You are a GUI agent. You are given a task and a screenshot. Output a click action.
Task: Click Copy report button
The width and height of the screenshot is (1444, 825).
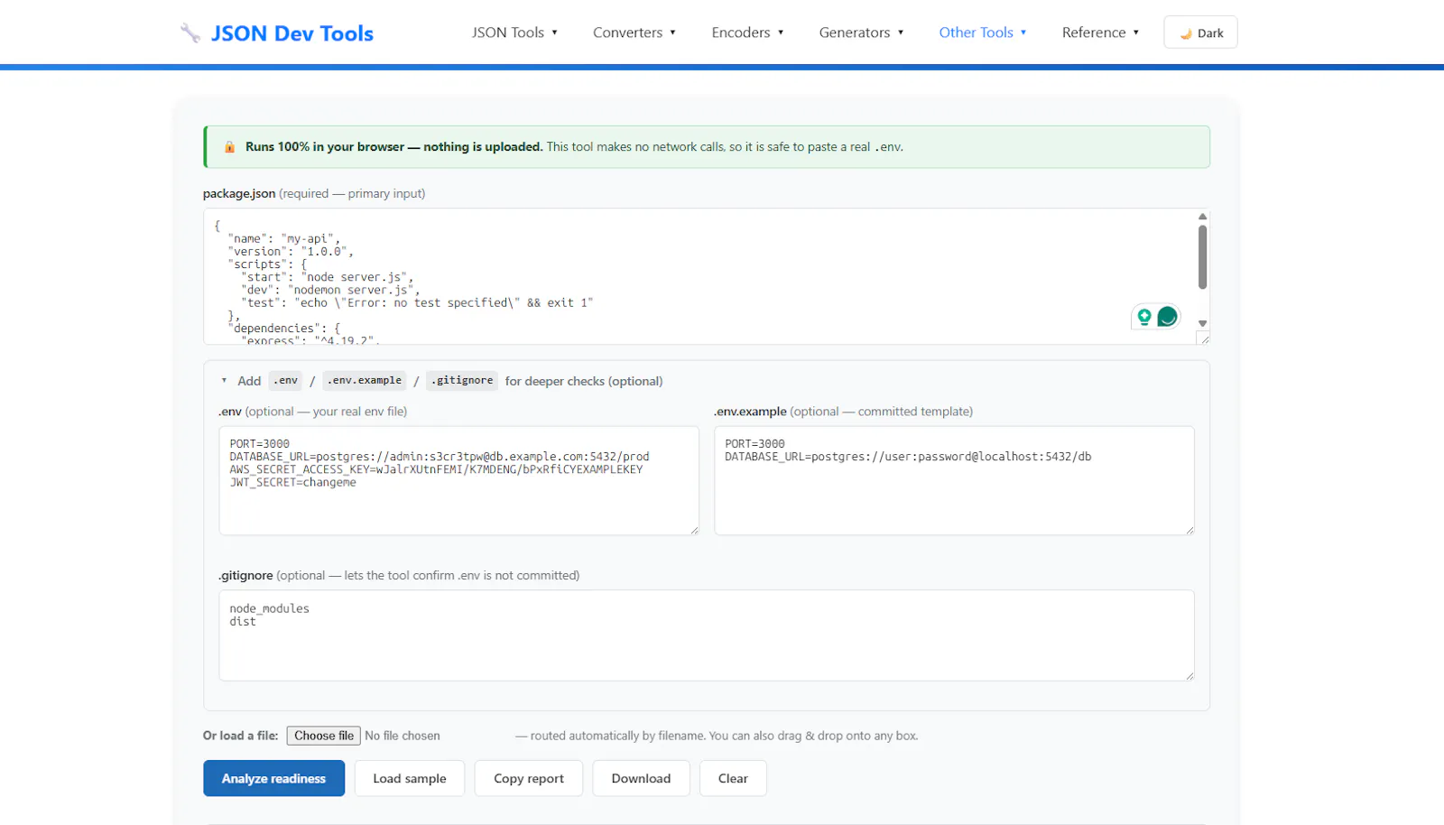529,778
